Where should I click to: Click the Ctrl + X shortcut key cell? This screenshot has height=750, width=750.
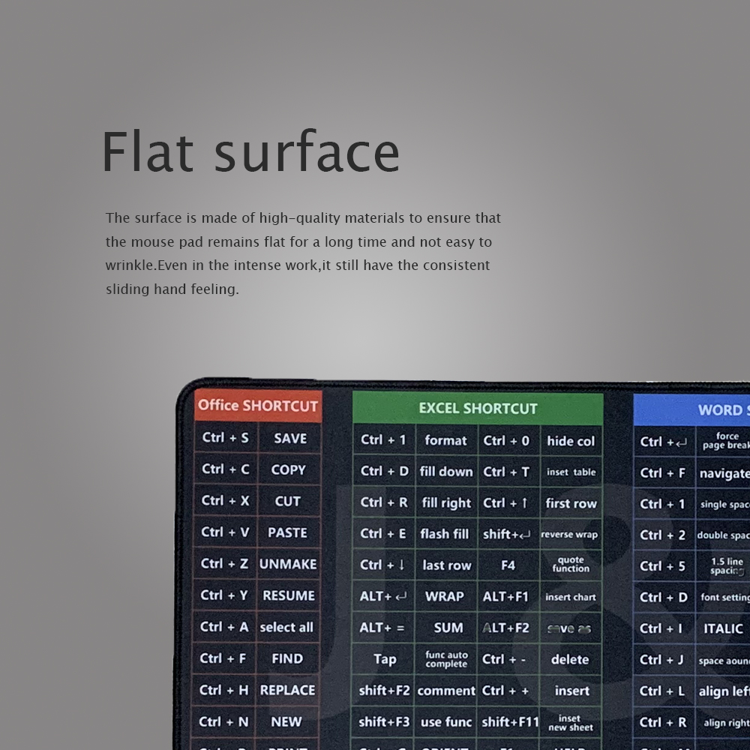[x=225, y=501]
